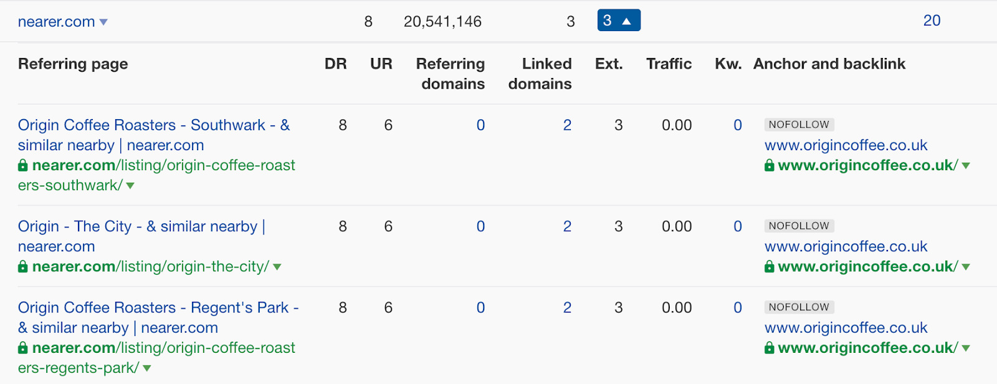Click the 20 link in top row

(932, 21)
